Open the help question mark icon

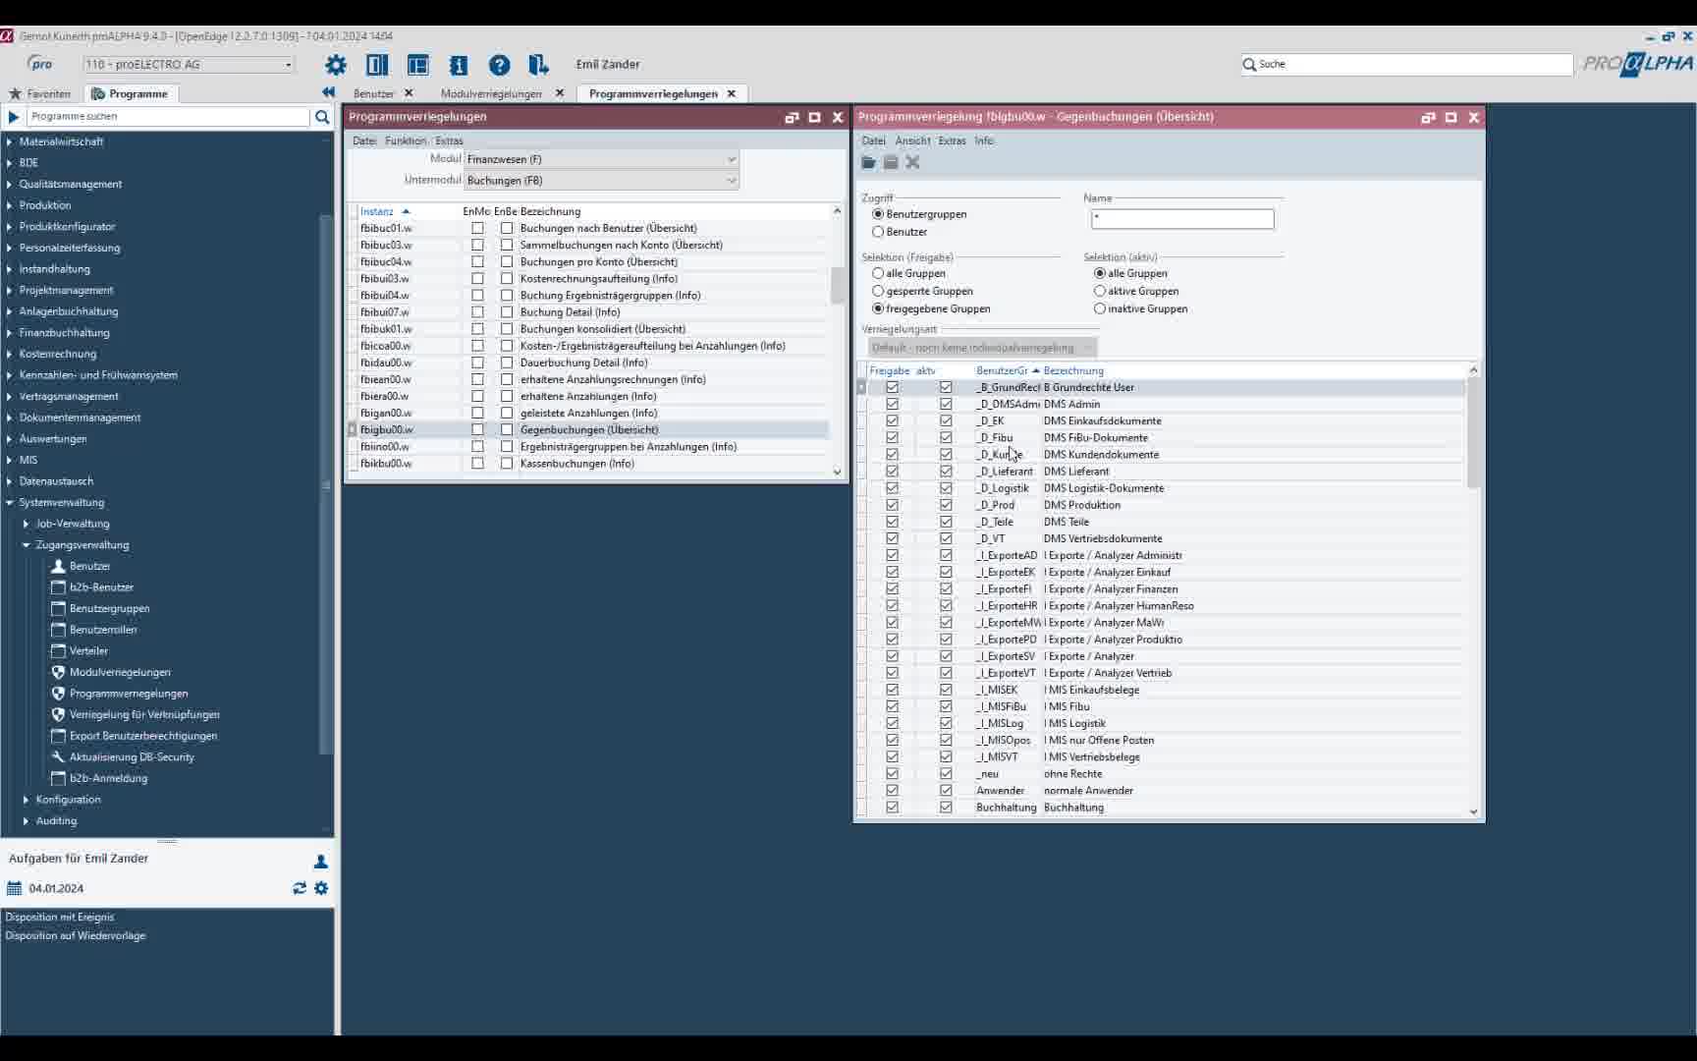(500, 65)
